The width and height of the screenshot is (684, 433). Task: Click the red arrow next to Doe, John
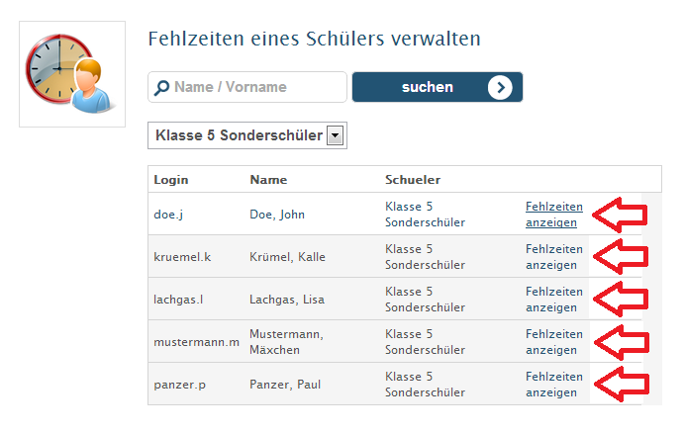coord(620,215)
